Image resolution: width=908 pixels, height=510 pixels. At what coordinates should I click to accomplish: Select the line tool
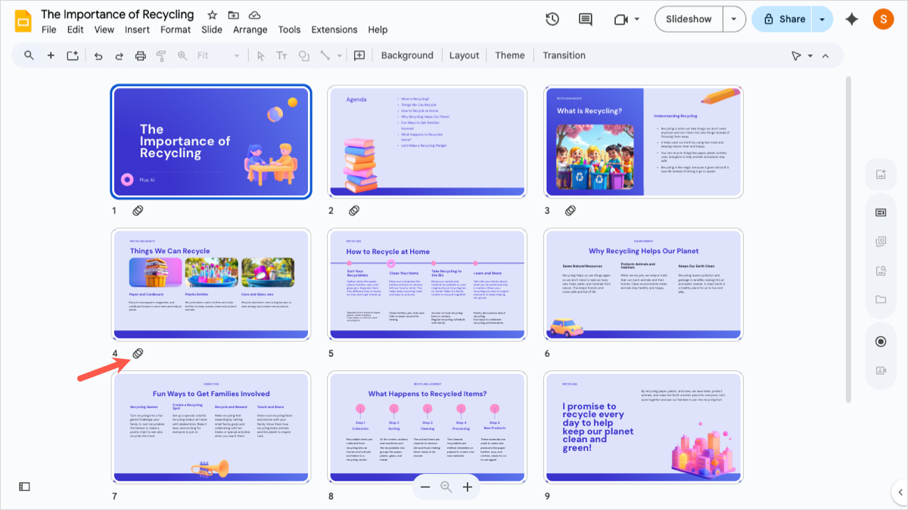click(325, 55)
